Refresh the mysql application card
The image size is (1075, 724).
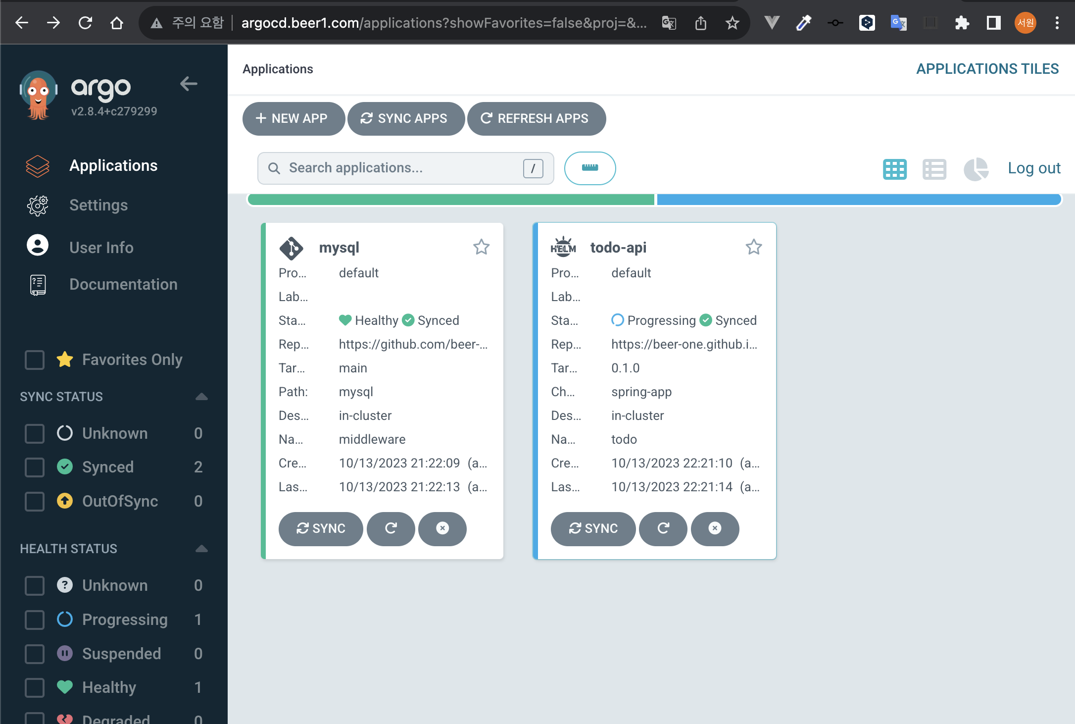(x=391, y=528)
